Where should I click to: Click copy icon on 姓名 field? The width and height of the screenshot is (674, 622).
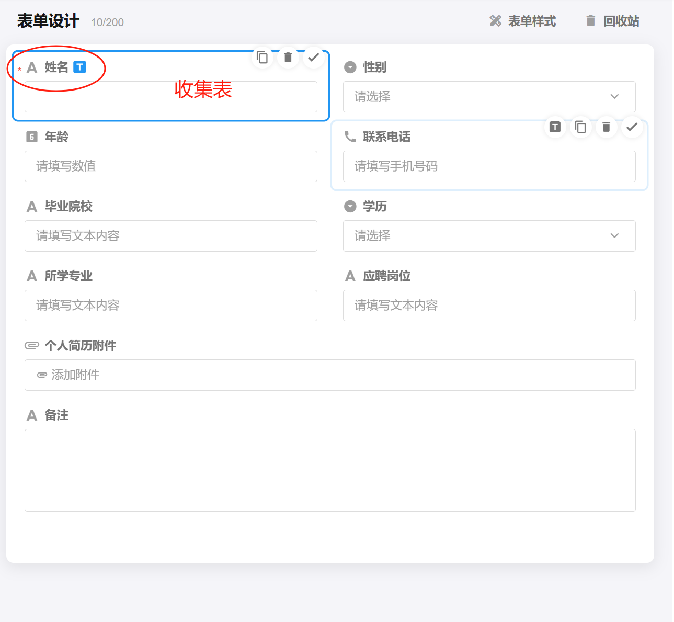coord(262,58)
